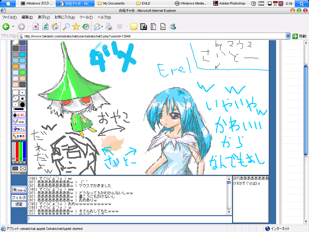309x232 pixels.
Task: Open the Forward button history dropdown arrow
Action: 28,27
